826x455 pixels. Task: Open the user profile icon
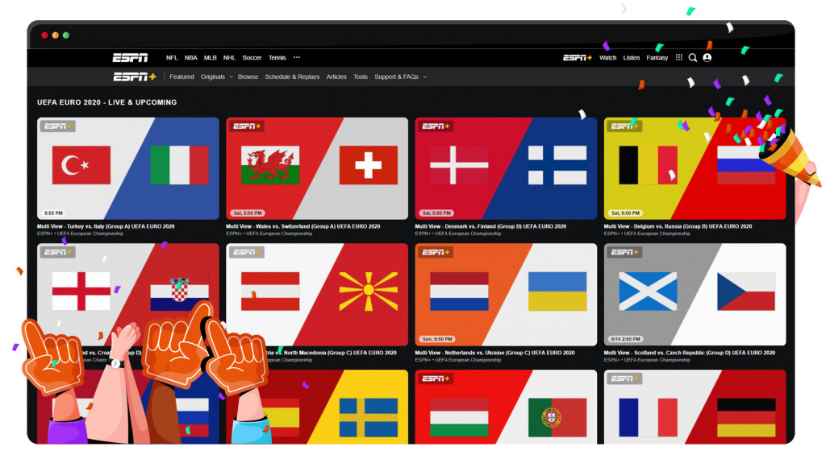point(707,58)
